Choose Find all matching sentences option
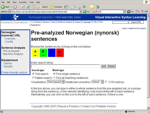 (x=54, y=78)
